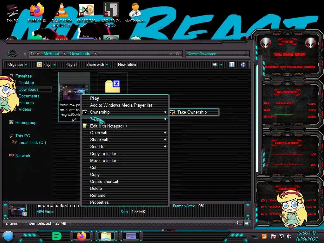Open HOOKED ON XONIX desktop icon
324x243 pixels.
pos(111,15)
